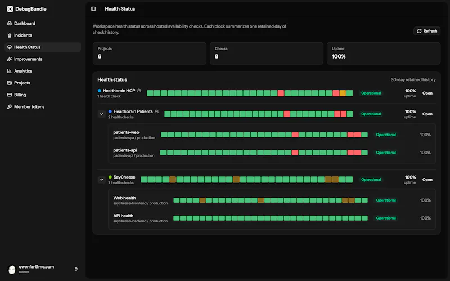Click Operational badge for Healthbrain Patients
The width and height of the screenshot is (450, 281).
[371, 114]
